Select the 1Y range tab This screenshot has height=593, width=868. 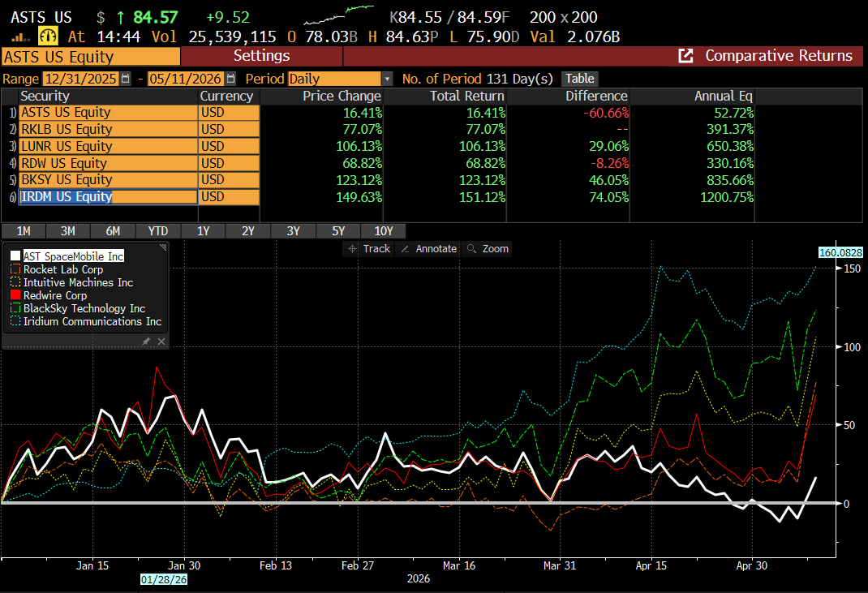click(x=203, y=231)
